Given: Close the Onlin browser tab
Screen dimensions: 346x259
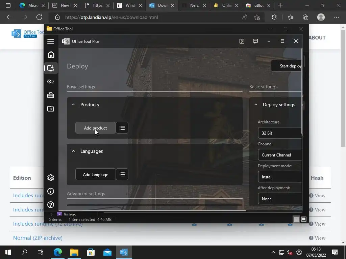Looking at the screenshot, I should (x=237, y=5).
